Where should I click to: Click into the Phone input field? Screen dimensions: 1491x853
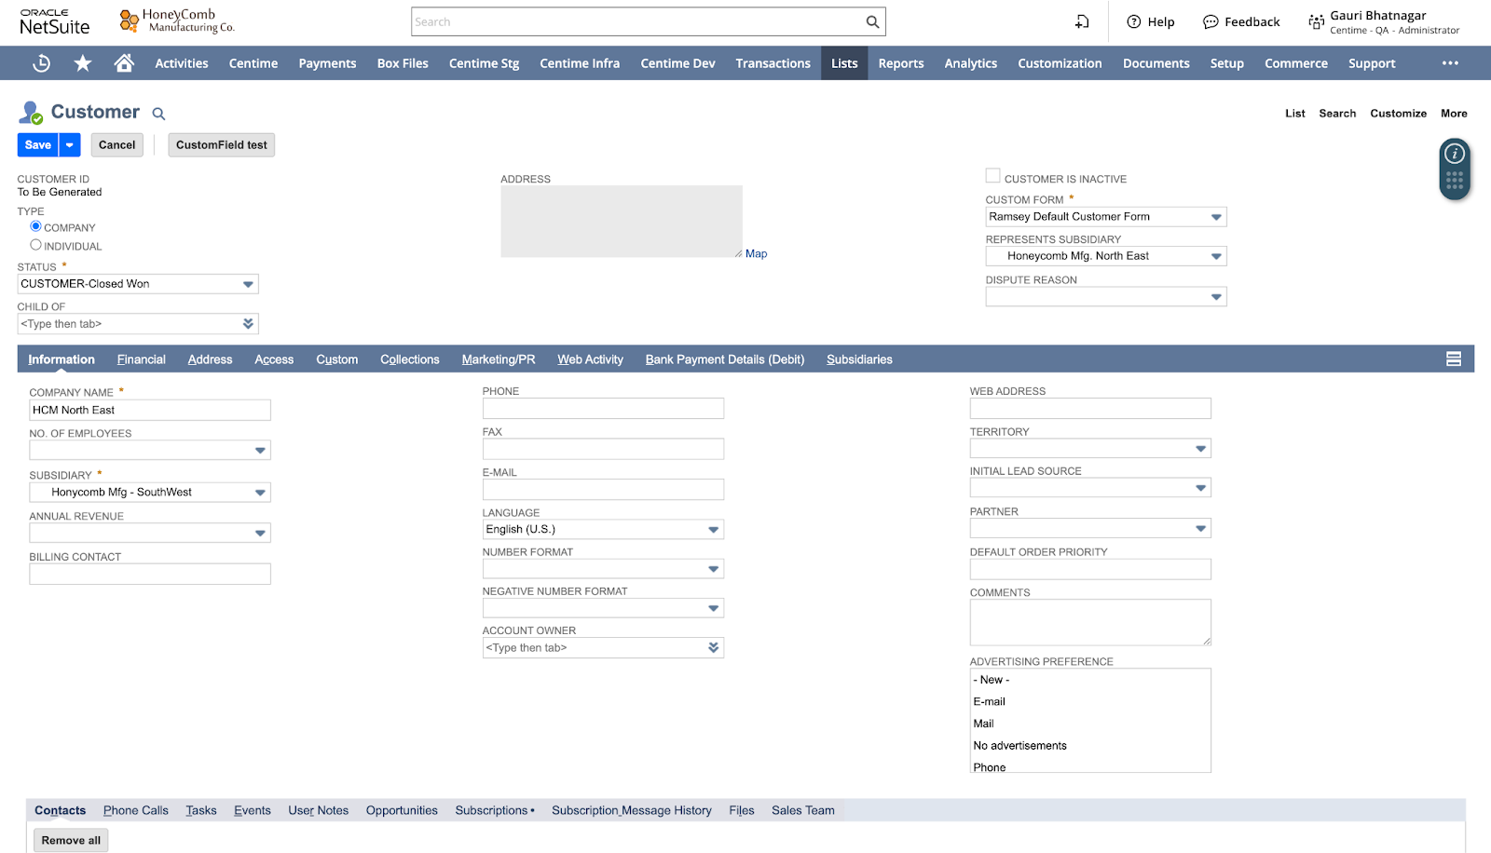[x=603, y=409]
